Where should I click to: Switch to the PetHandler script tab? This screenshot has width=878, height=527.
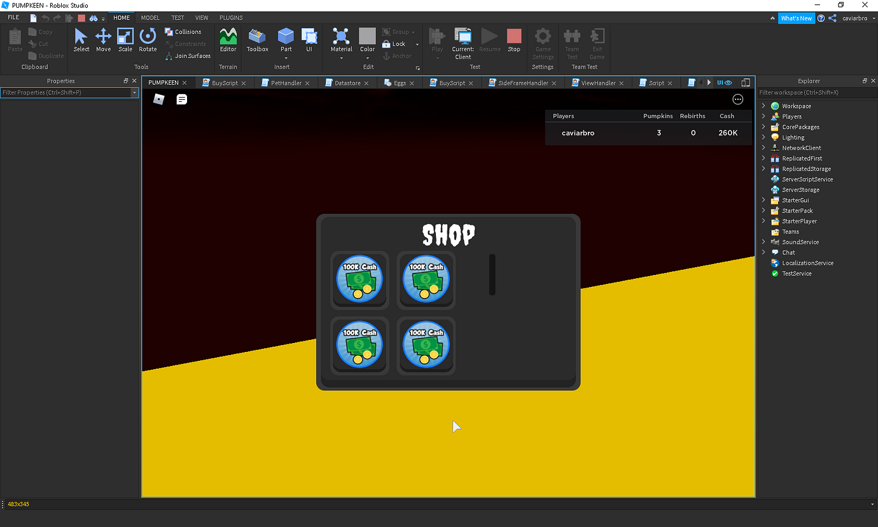[x=286, y=83]
